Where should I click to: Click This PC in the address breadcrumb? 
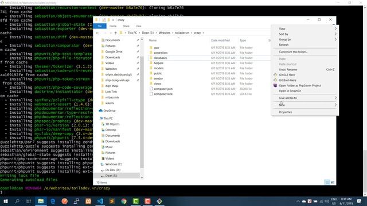(132, 33)
